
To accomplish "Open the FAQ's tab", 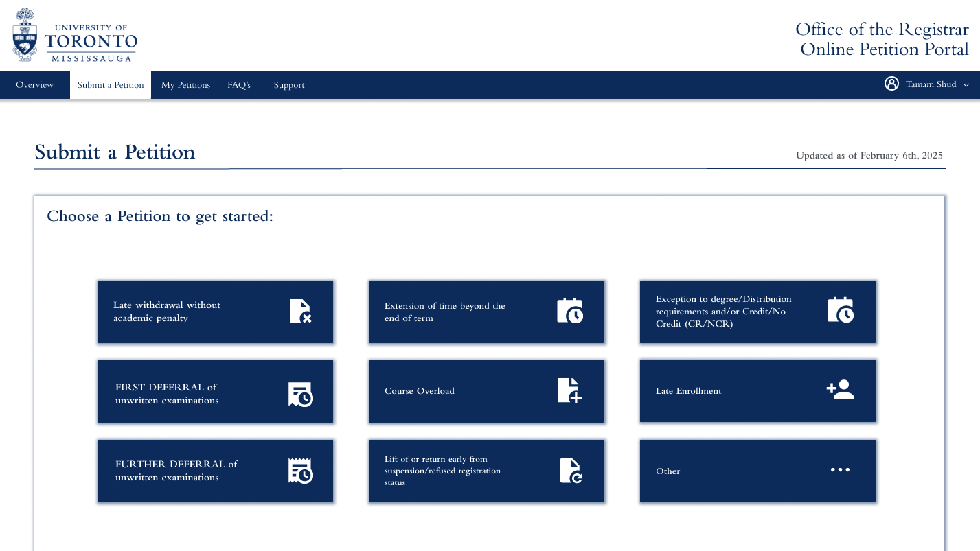I will coord(239,85).
